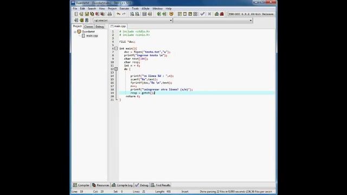
Task: Click the Compile four-squares icon
Action: click(x=179, y=14)
